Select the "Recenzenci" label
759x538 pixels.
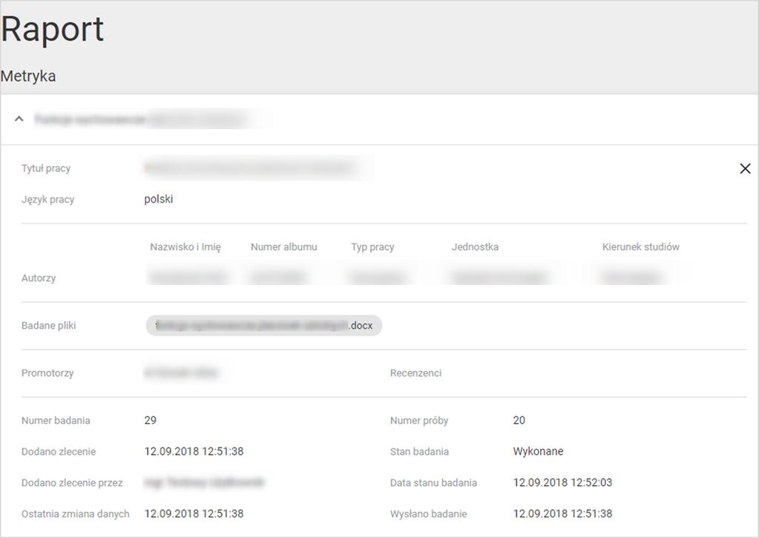pos(415,373)
